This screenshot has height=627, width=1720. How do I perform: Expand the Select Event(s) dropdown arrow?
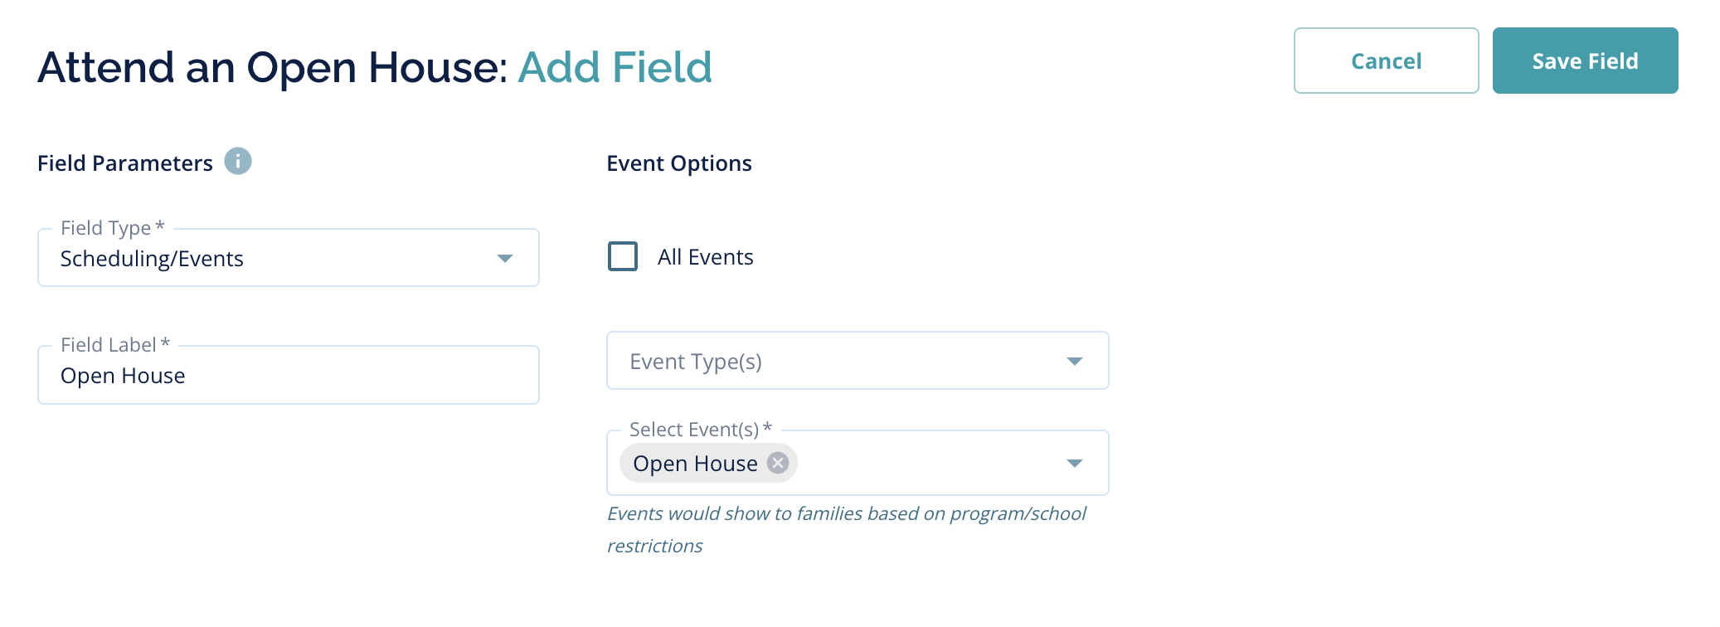pos(1074,464)
